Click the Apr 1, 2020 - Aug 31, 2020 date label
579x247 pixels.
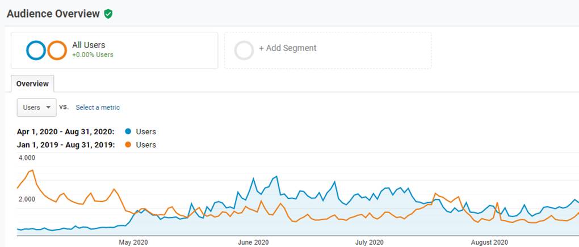tap(65, 132)
